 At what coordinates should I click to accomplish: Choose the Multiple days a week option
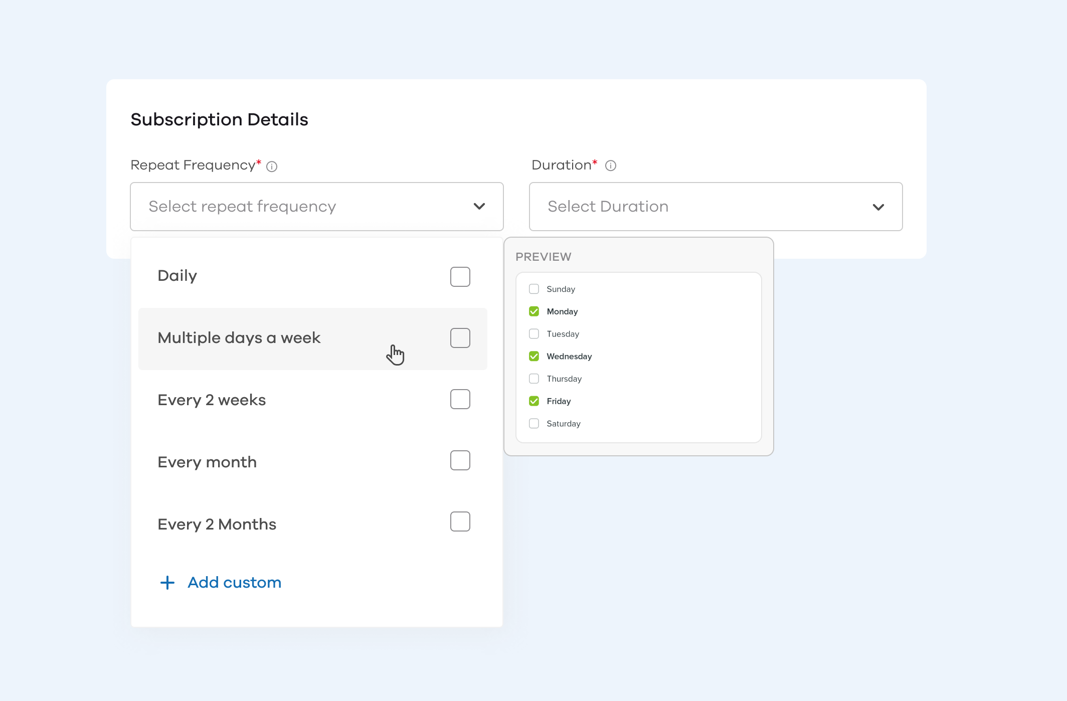point(313,339)
